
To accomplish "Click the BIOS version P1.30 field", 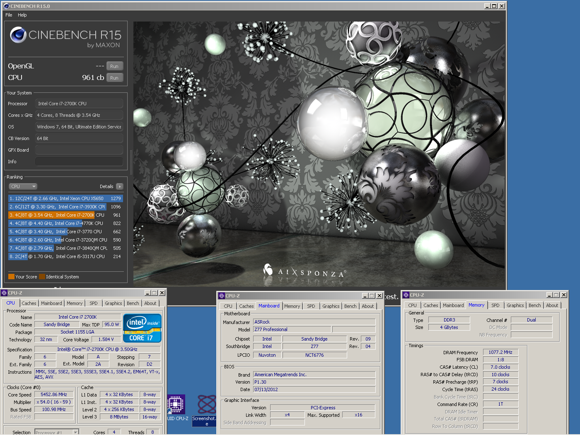I will [314, 382].
